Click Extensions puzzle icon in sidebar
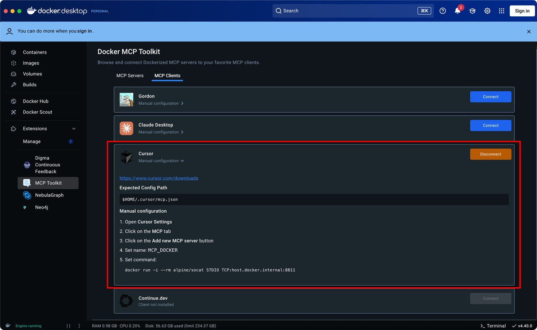The image size is (537, 330). point(13,129)
